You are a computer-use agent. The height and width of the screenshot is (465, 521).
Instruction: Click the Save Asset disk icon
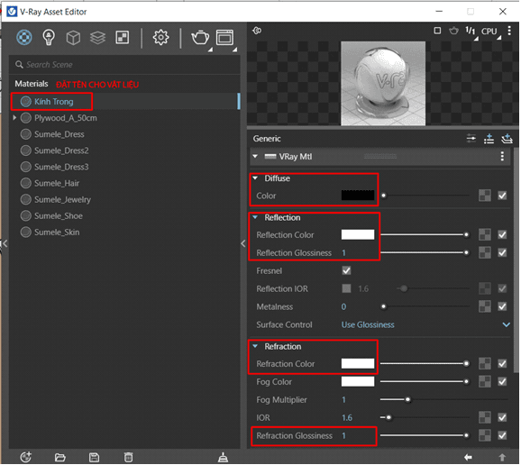(x=94, y=458)
